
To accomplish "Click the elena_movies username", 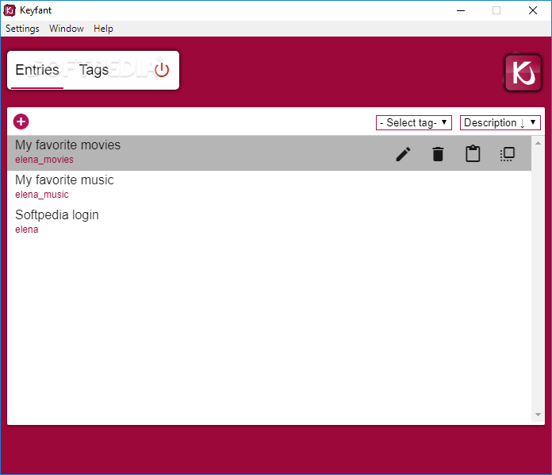I will coord(44,160).
